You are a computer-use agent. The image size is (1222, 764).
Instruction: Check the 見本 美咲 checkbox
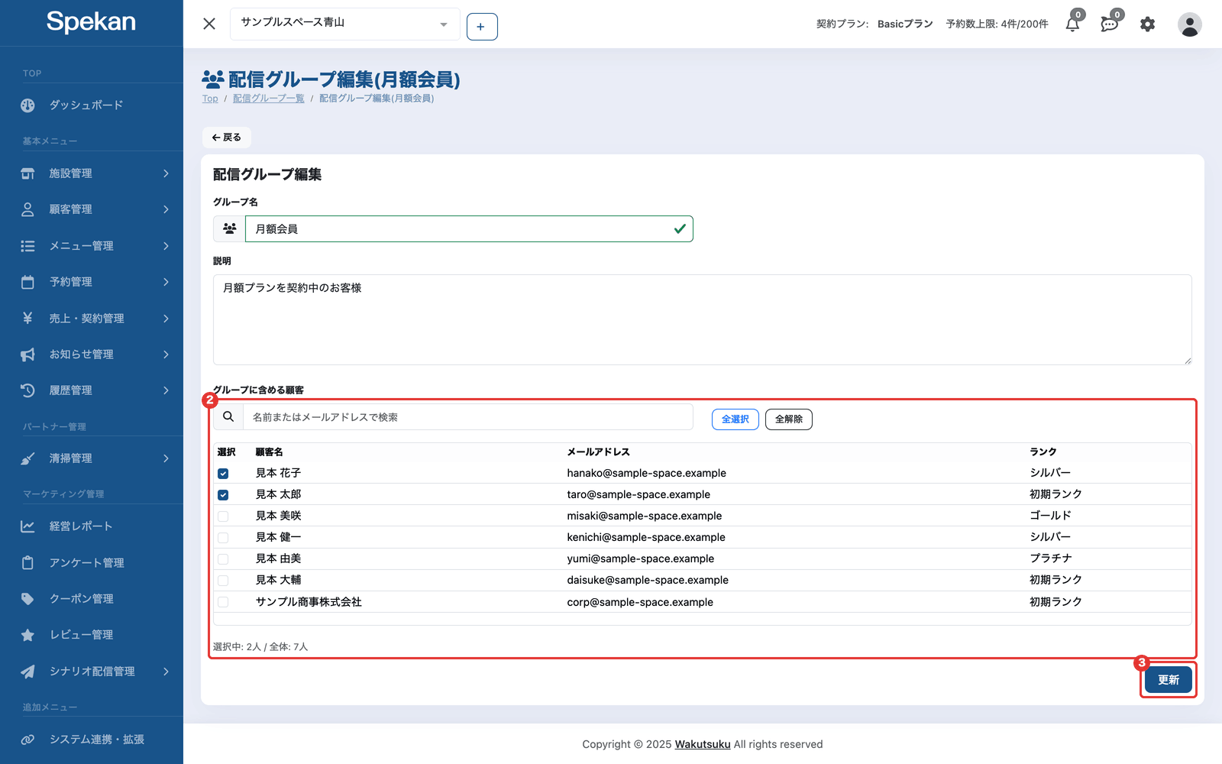[x=223, y=516]
